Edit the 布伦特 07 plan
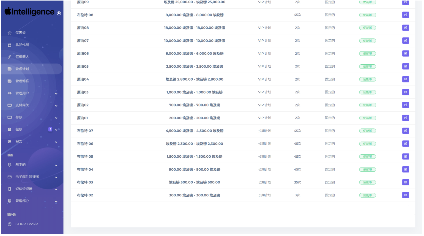Viewport: 424px width, 236px height. 405,131
